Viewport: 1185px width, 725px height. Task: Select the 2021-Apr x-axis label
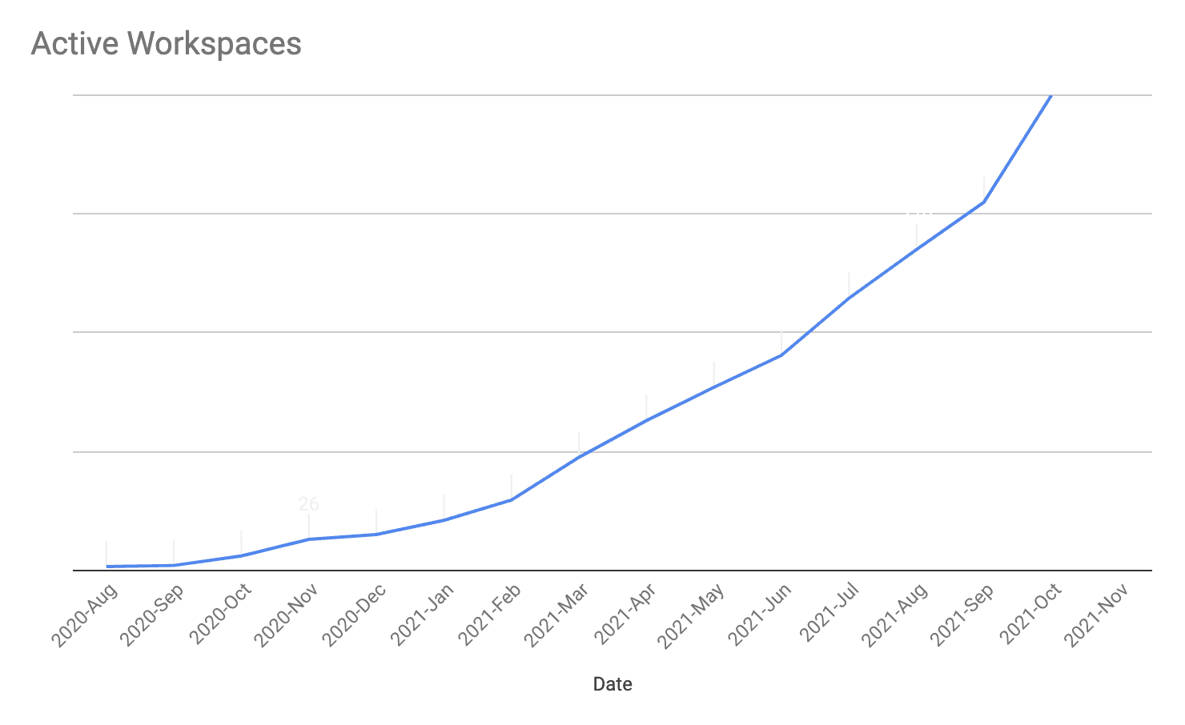tap(625, 615)
